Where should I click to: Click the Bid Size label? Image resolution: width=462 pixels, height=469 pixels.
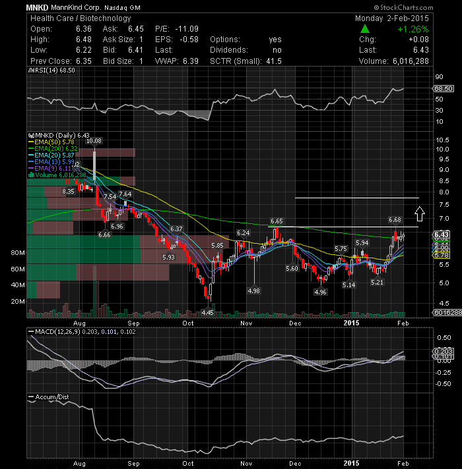(118, 61)
